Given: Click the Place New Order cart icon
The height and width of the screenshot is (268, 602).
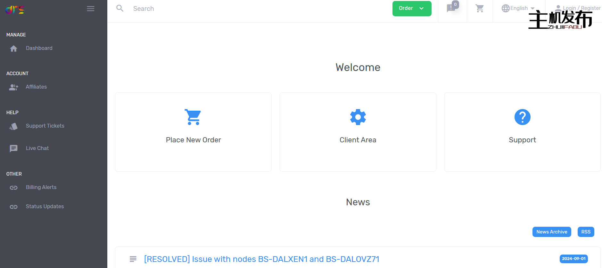Looking at the screenshot, I should click(x=193, y=117).
